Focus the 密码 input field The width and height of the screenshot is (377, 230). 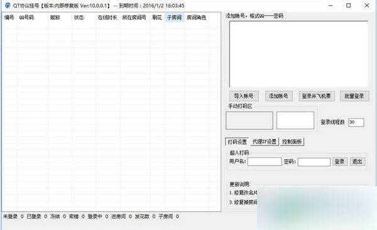point(314,162)
